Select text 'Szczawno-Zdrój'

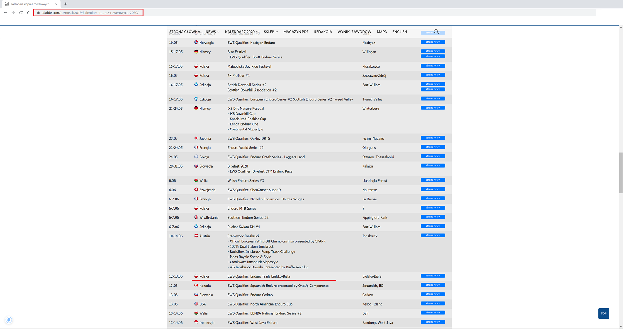(x=374, y=76)
